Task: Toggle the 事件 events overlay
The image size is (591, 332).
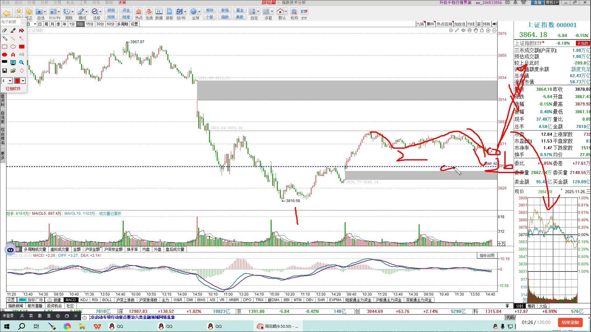Action: (430, 24)
